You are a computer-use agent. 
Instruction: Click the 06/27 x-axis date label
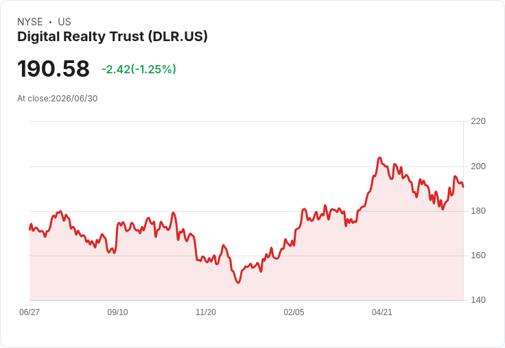click(x=30, y=312)
